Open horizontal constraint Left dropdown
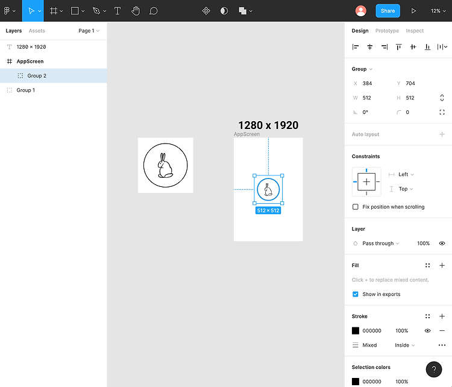The height and width of the screenshot is (387, 452). (x=406, y=174)
